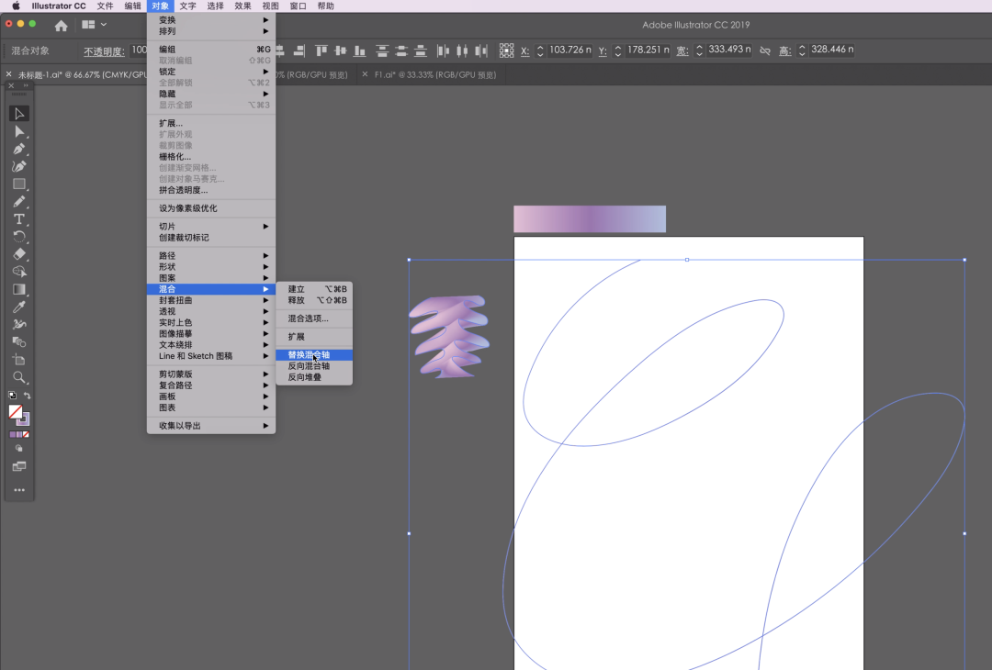Click the X coordinate input field
This screenshot has width=992, height=670.
570,50
